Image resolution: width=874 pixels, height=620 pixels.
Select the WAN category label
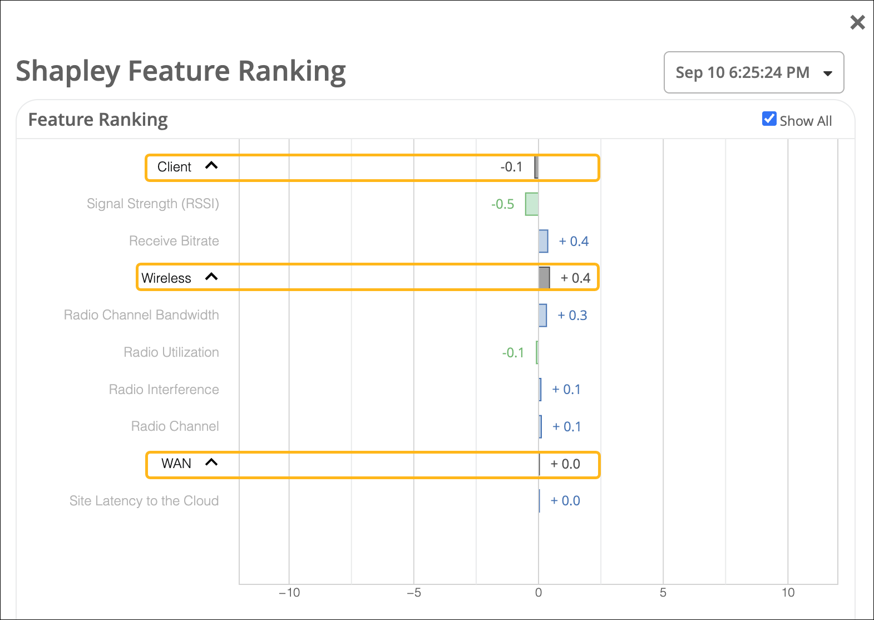176,464
